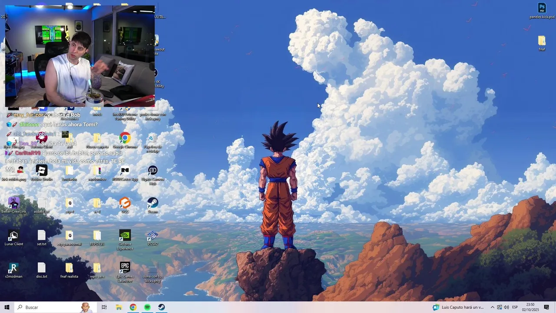
Task: Select the set.txt file
Action: click(x=42, y=238)
